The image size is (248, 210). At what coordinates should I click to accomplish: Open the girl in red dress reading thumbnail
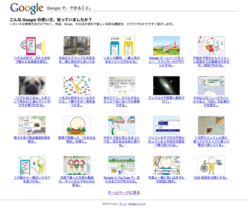(x=211, y=46)
